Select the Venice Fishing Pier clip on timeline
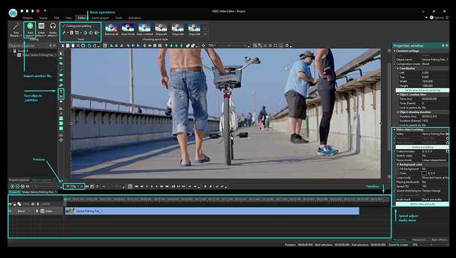456x258 pixels. click(211, 211)
